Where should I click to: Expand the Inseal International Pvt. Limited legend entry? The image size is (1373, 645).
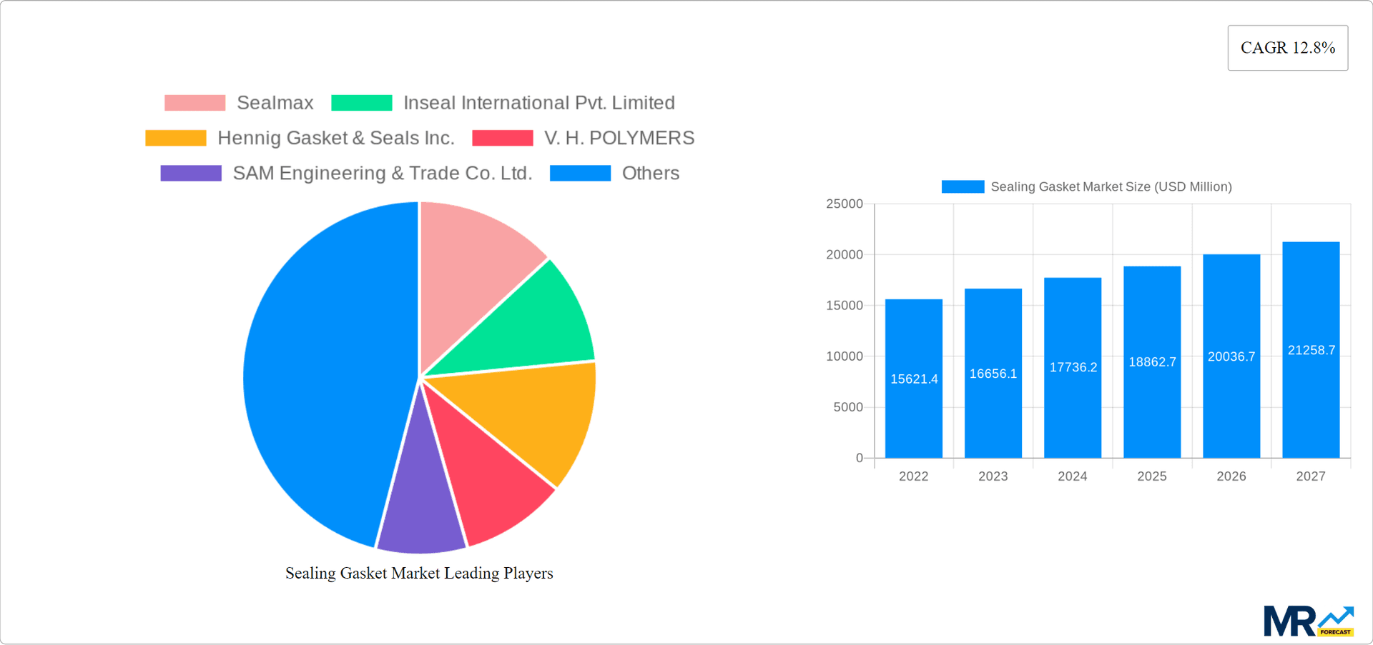(x=539, y=102)
